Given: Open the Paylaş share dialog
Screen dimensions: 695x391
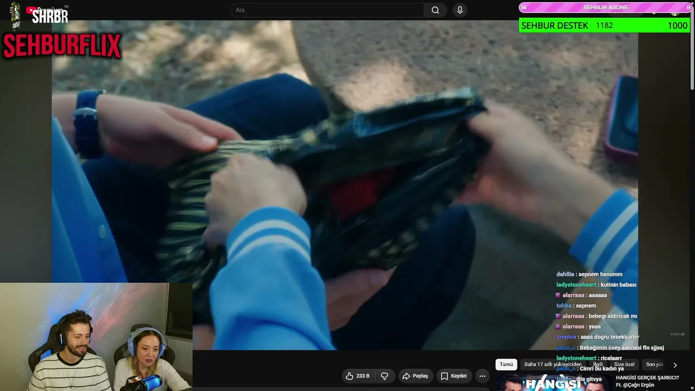Looking at the screenshot, I should coord(415,376).
